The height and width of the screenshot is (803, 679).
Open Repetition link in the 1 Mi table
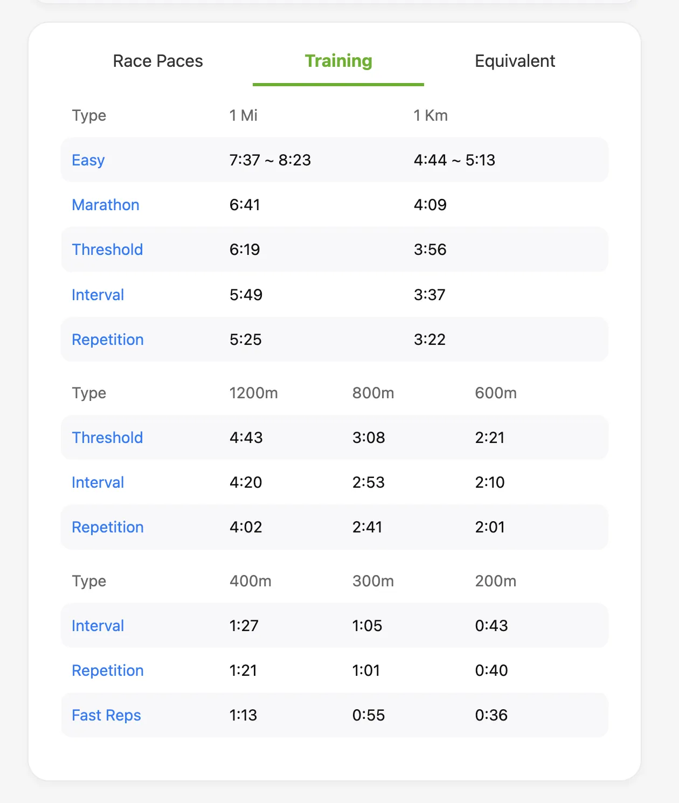point(108,340)
